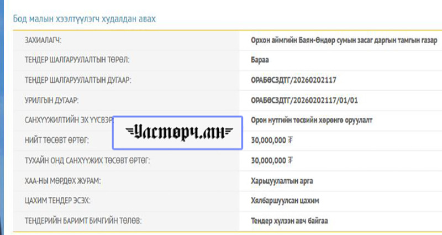Select the ЗАХИАЛАГЧ row label
Screen dimensions: 442x235
tap(43, 40)
